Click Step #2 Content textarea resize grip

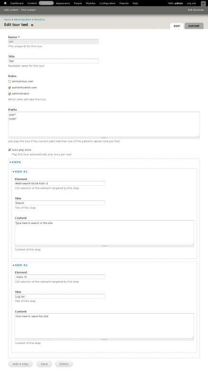point(104,339)
